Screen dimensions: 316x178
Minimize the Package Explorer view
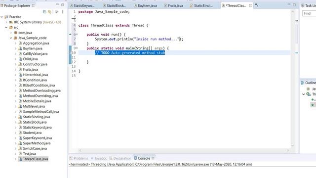tap(57, 4)
